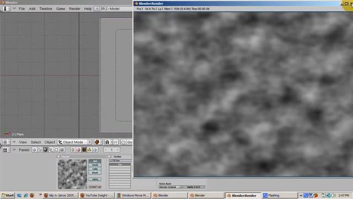The width and height of the screenshot is (353, 199).
Task: Open Lamp buttons sub-context
Action: pyautogui.click(x=73, y=150)
